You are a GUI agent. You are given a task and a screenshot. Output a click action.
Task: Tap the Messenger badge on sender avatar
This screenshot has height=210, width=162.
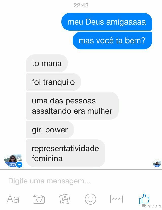[x=20, y=165]
